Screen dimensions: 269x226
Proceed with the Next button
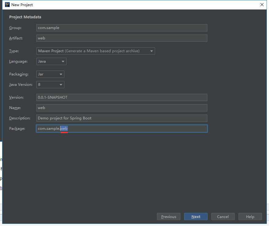(x=196, y=217)
